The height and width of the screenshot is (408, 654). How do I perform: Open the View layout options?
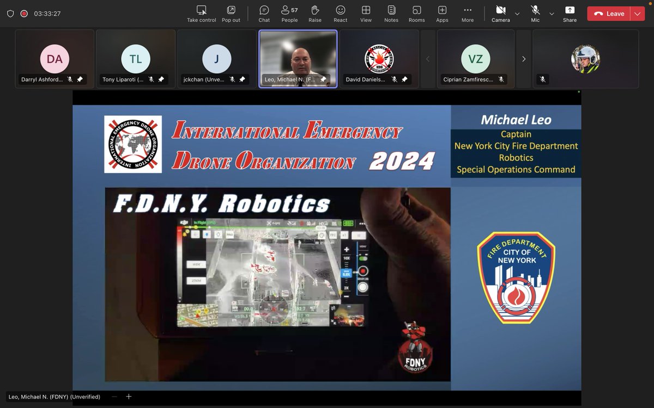tap(366, 14)
